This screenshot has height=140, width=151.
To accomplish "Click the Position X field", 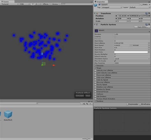I will click(x=122, y=16).
